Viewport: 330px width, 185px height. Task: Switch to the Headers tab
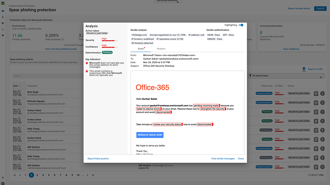point(161,49)
